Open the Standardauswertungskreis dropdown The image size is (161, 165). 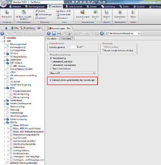[139, 34]
